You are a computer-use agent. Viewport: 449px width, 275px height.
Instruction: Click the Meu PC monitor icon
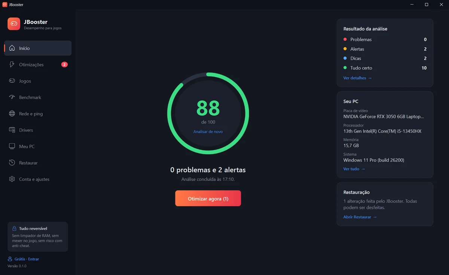12,146
